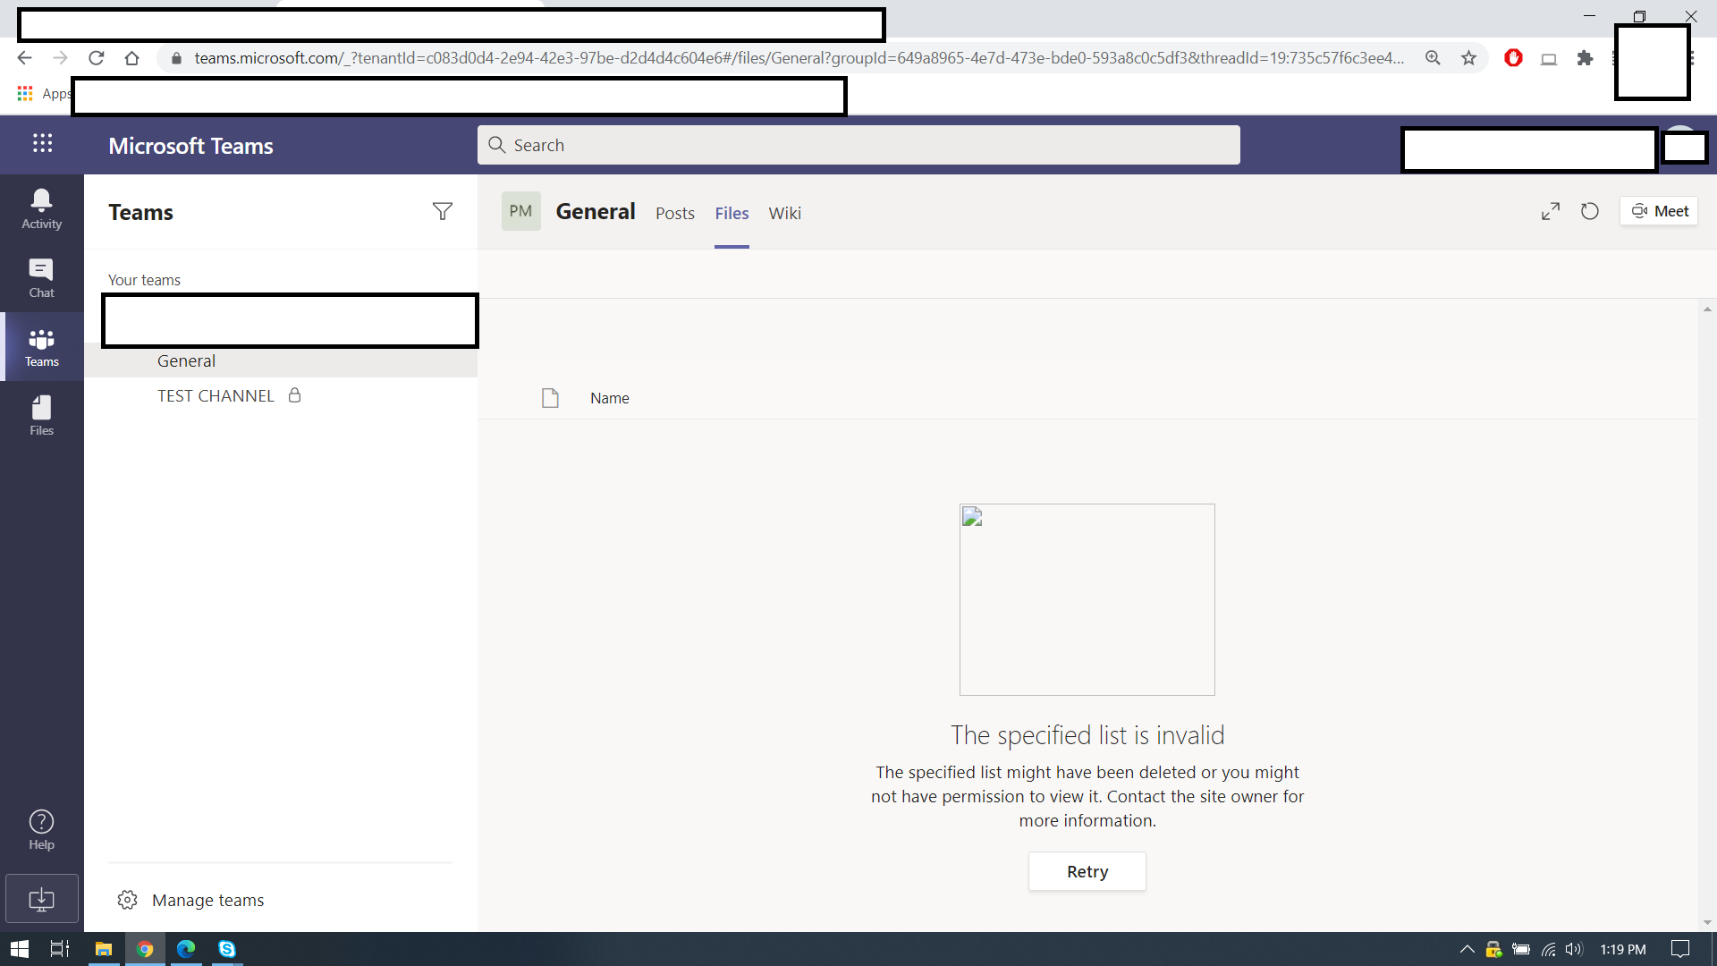Screen dimensions: 1717x966
Task: Open the Files icon in left rail
Action: 41,416
